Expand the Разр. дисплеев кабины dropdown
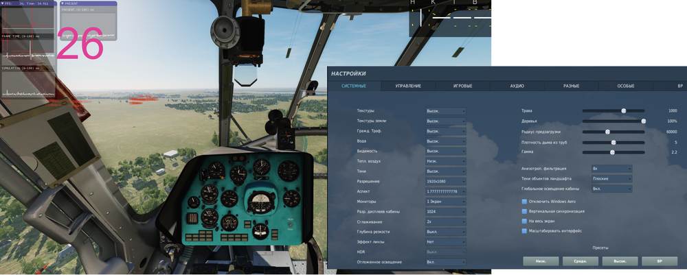This screenshot has width=687, height=275. pyautogui.click(x=446, y=212)
